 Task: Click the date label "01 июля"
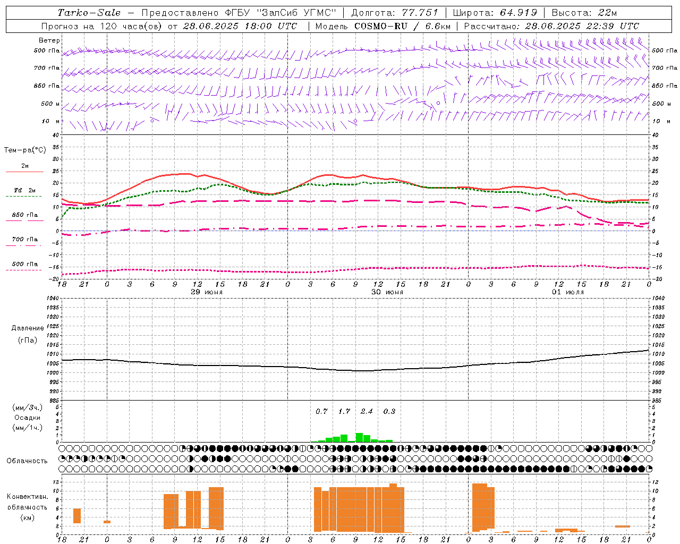click(568, 292)
